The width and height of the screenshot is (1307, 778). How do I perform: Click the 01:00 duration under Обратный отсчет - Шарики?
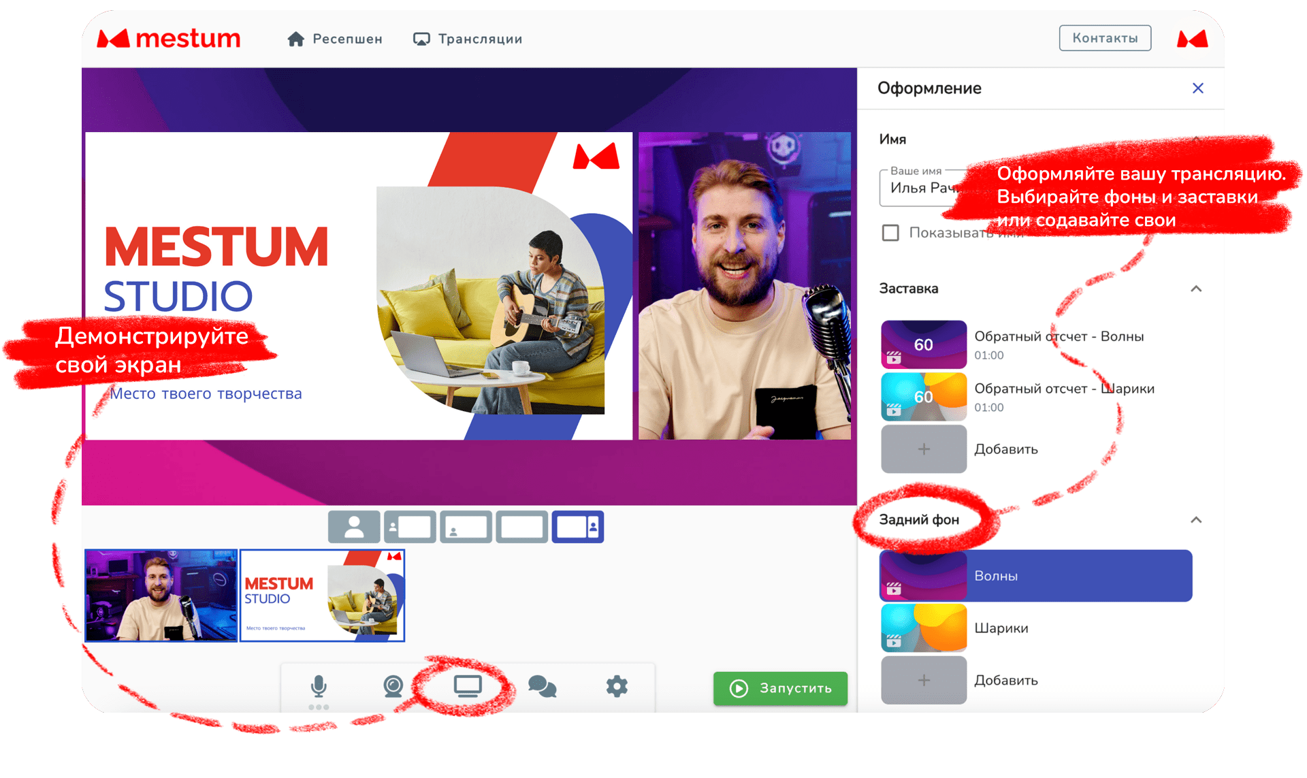[989, 408]
